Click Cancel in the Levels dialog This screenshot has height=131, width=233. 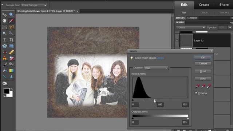[203, 64]
